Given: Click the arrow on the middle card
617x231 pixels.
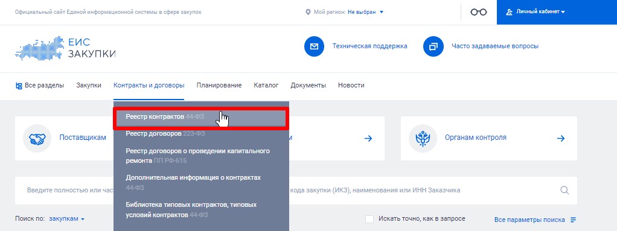Looking at the screenshot, I should [368, 138].
